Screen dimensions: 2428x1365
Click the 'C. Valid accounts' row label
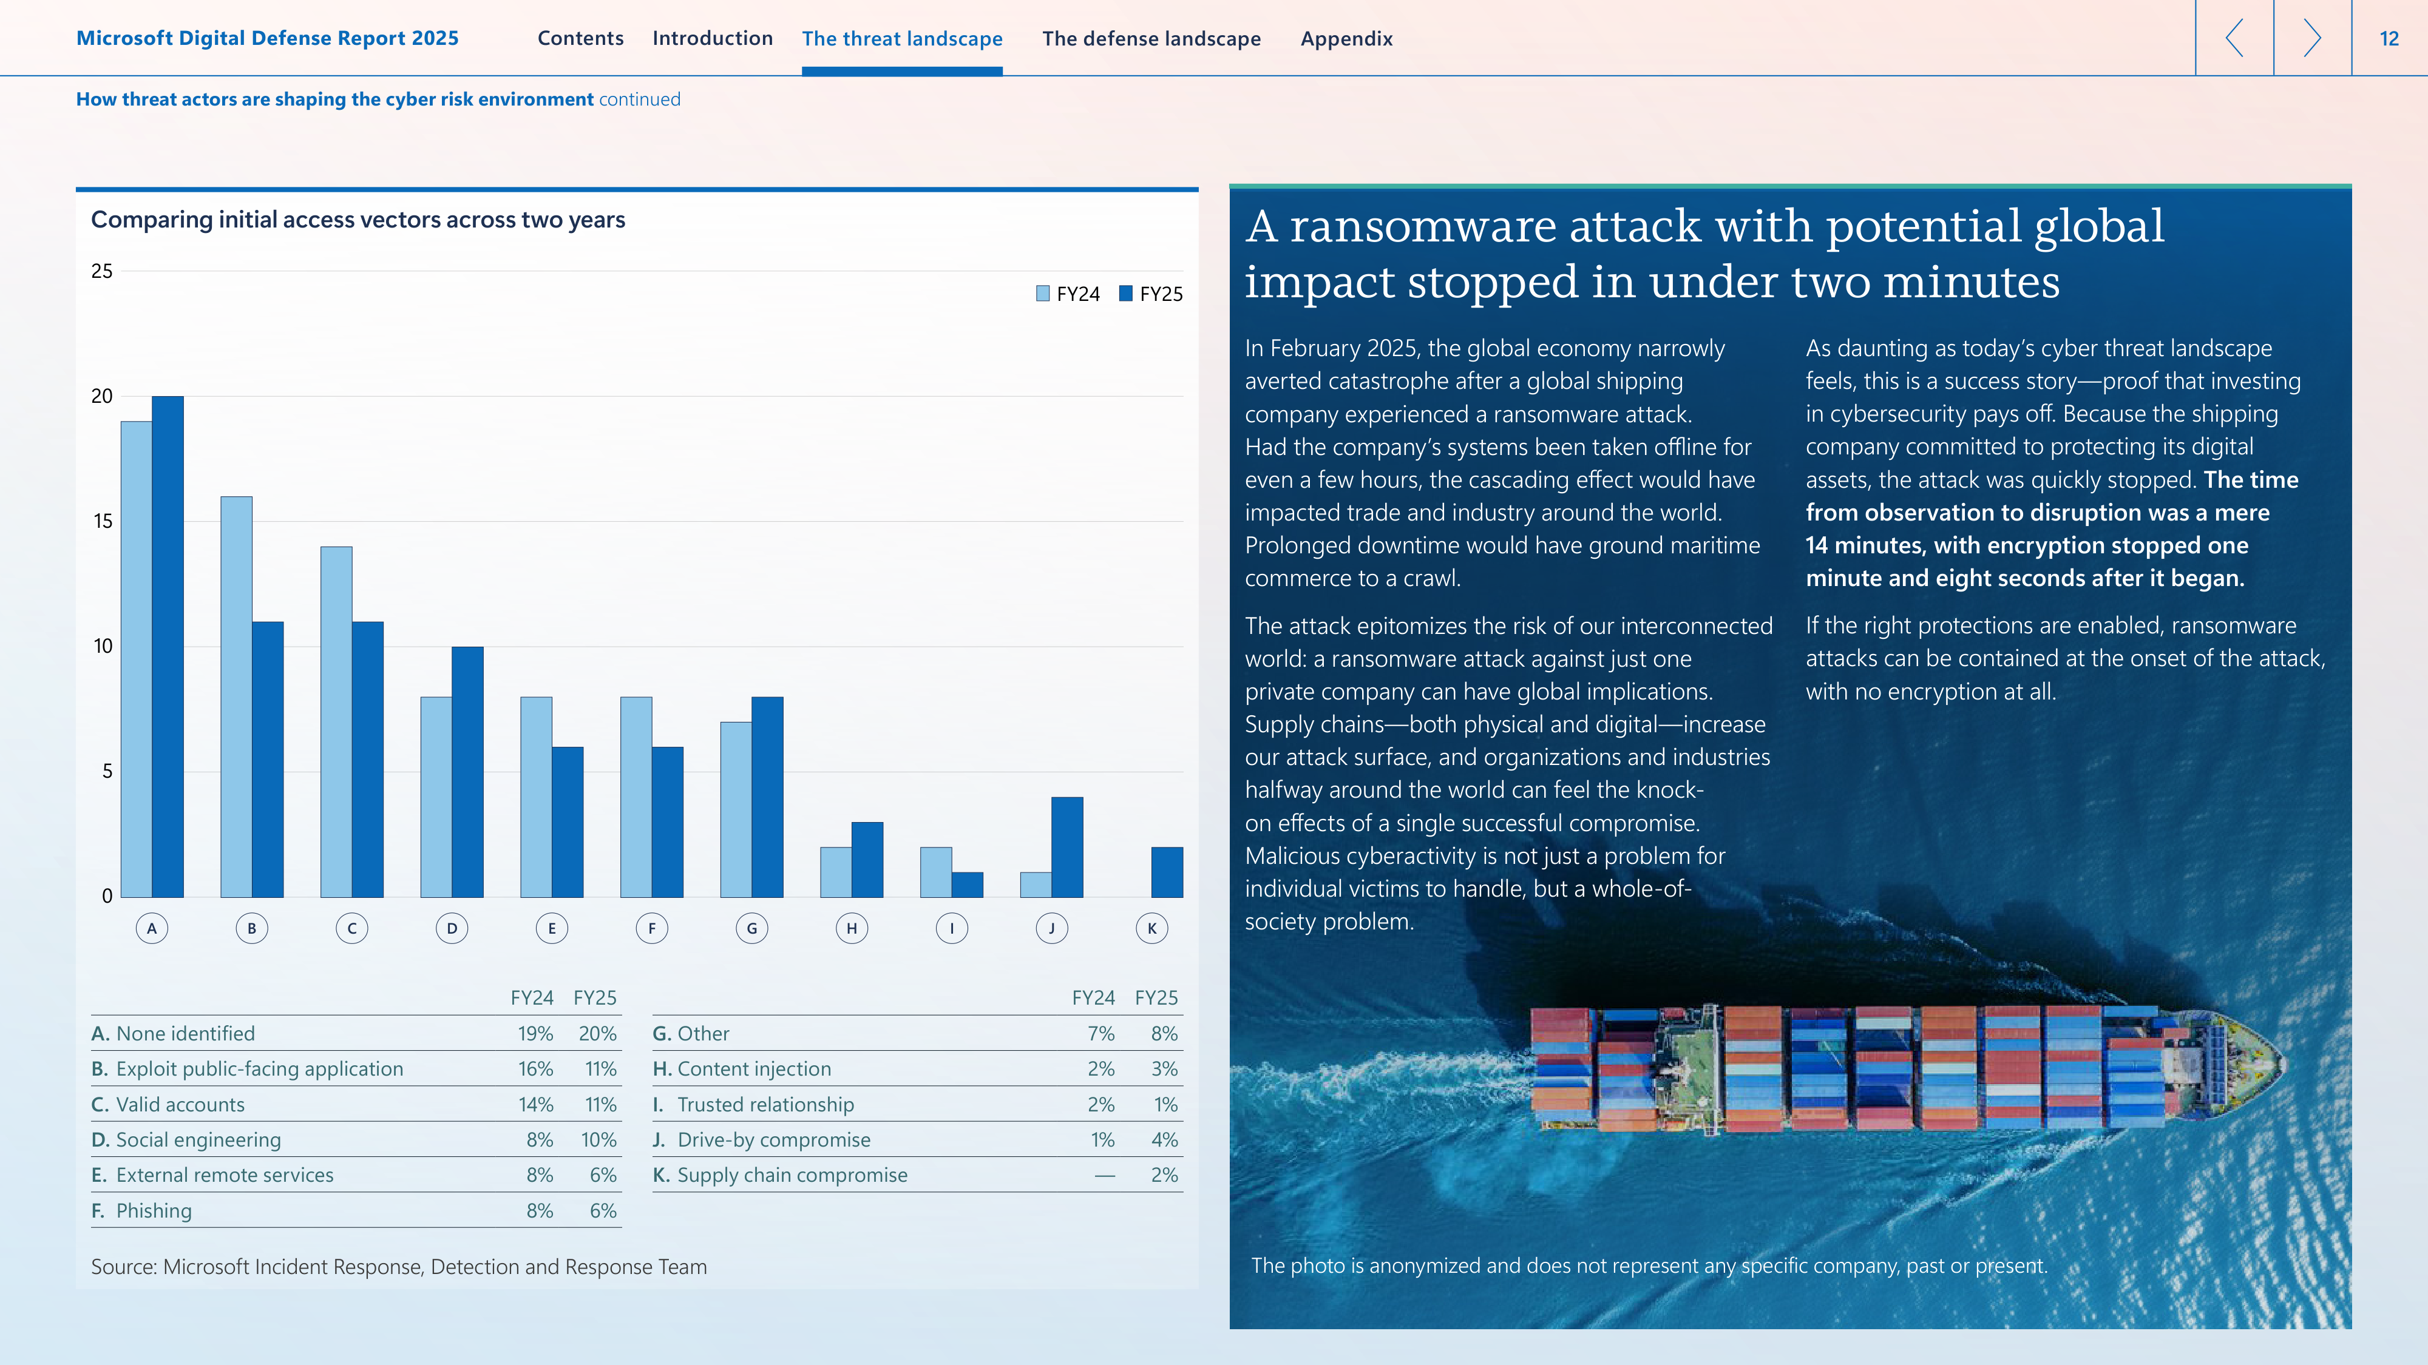168,1104
